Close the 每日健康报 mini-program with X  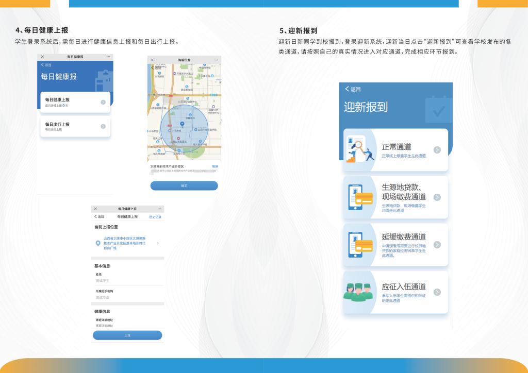click(43, 57)
